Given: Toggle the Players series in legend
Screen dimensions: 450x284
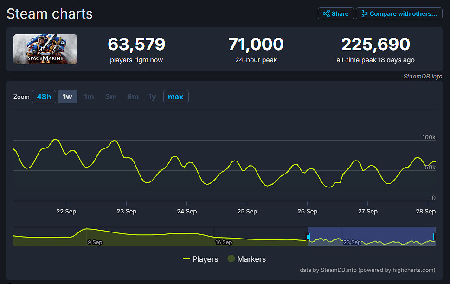Looking at the screenshot, I should [x=200, y=259].
